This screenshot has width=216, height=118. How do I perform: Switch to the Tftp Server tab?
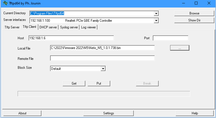[11, 27]
